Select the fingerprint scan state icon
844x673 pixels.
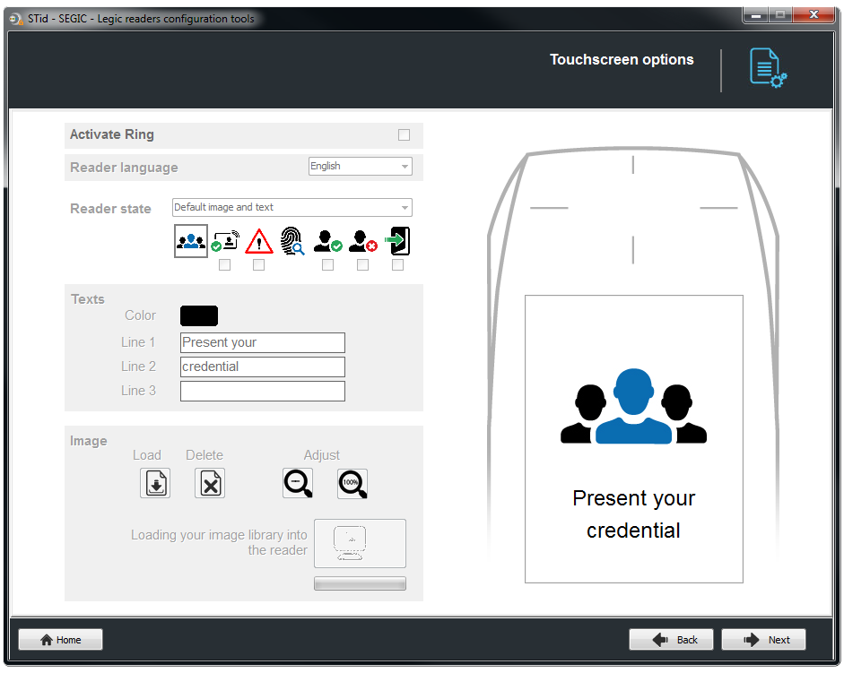pyautogui.click(x=292, y=240)
